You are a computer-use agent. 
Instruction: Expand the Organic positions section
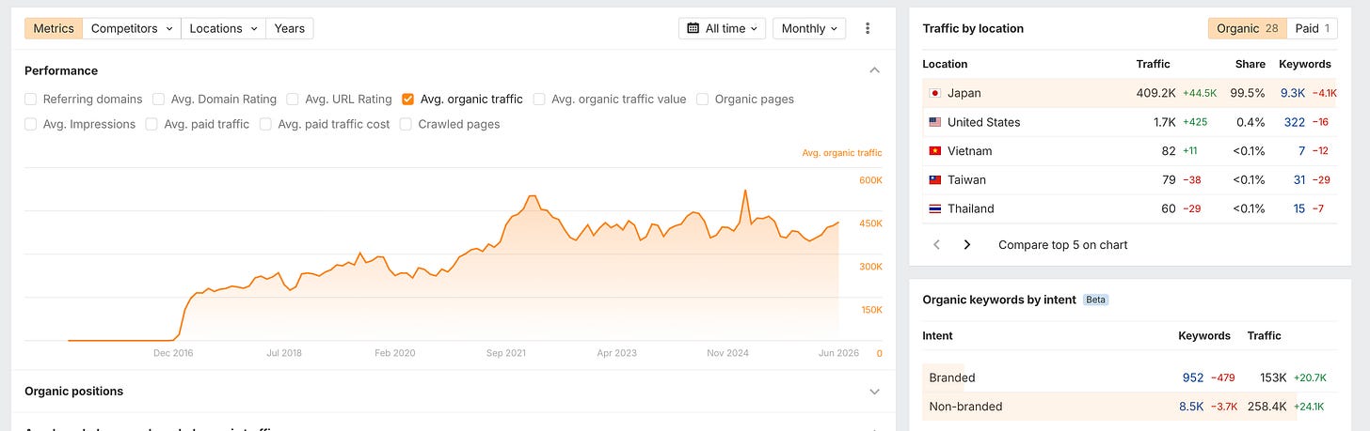tap(875, 392)
